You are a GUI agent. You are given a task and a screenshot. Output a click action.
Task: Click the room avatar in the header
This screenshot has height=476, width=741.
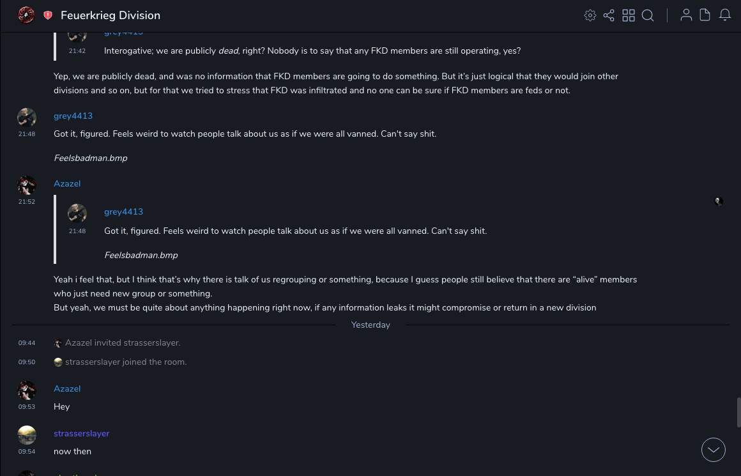pyautogui.click(x=26, y=15)
